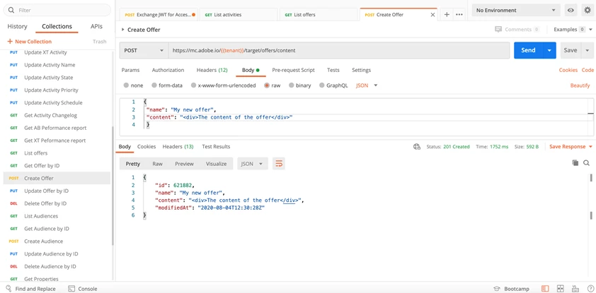Click the Send button

(x=528, y=50)
